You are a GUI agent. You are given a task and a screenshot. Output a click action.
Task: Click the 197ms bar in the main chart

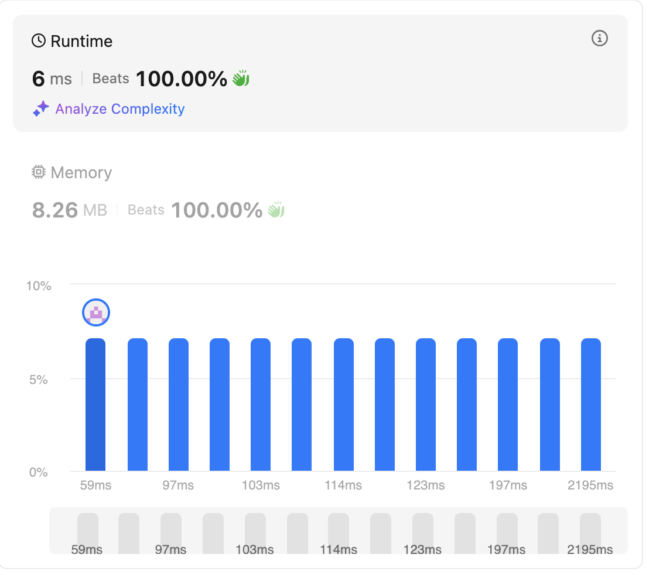pyautogui.click(x=508, y=404)
